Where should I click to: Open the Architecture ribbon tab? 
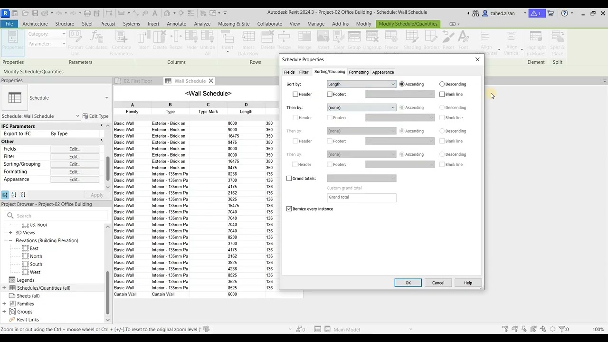coord(35,24)
